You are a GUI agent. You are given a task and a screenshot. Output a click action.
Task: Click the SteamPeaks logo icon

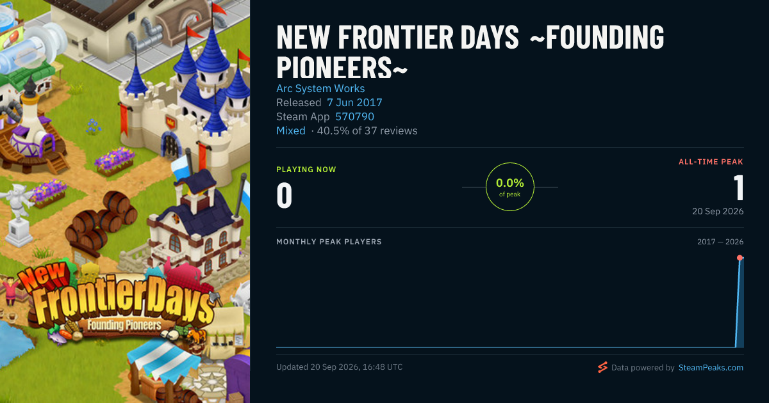click(602, 367)
